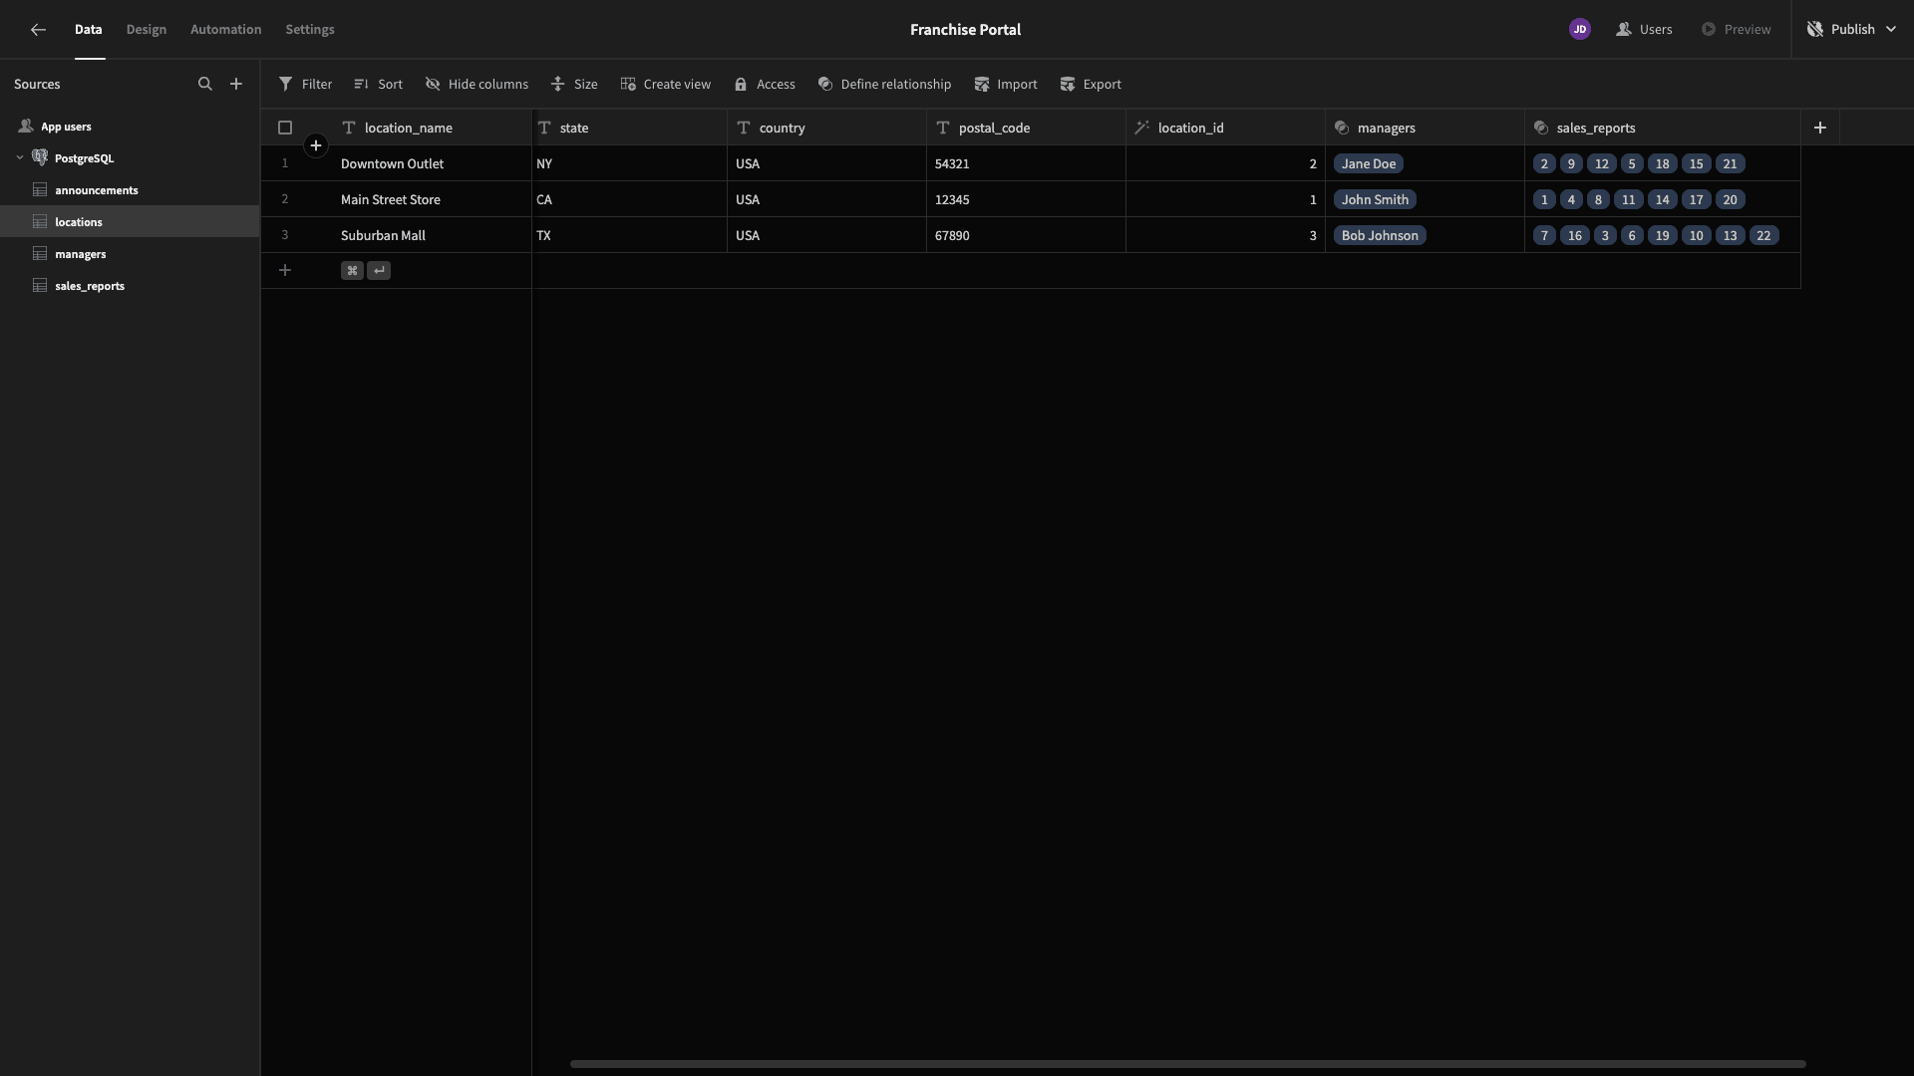Screen dimensions: 1914x1076
Task: Click the sales_reports relationship column icon
Action: pos(1541,128)
